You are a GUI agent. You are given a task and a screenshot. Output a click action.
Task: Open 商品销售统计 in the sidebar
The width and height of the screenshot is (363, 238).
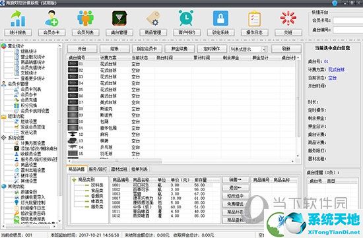point(32,62)
